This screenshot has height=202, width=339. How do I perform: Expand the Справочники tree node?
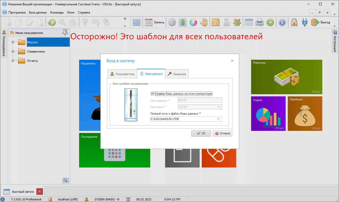(x=13, y=51)
